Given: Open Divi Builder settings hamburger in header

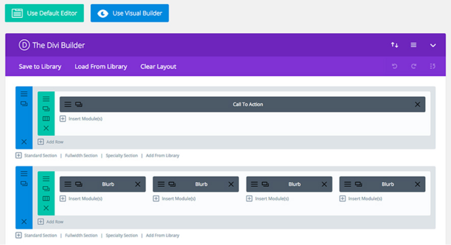Looking at the screenshot, I should coord(414,45).
